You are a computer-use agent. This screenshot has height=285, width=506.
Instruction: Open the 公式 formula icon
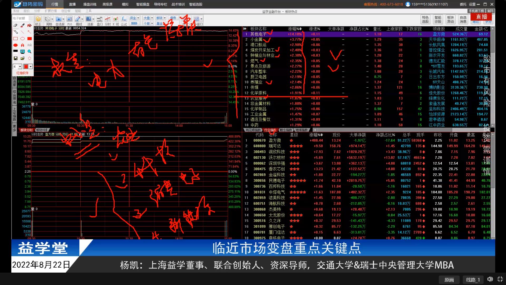[x=124, y=21]
